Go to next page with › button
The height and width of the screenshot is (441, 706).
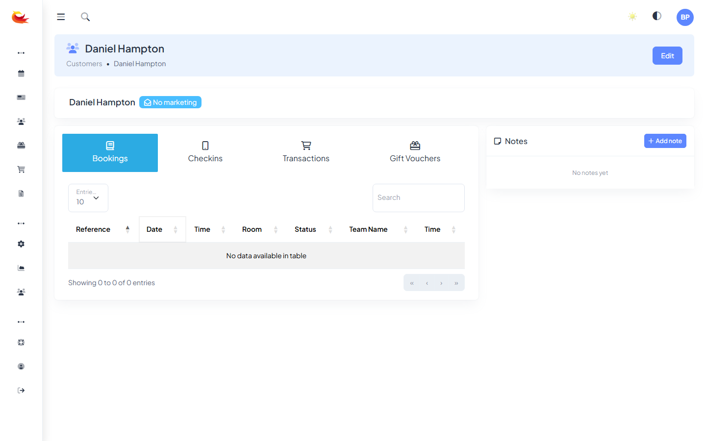point(441,283)
